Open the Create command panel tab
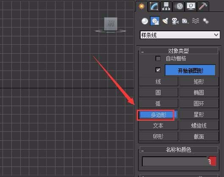The width and height of the screenshot is (224, 177). pos(141,6)
